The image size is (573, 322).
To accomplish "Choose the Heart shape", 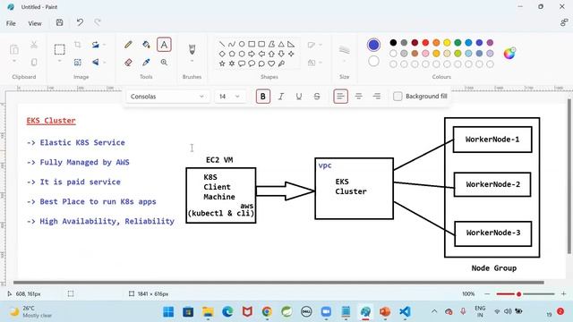I will point(271,64).
